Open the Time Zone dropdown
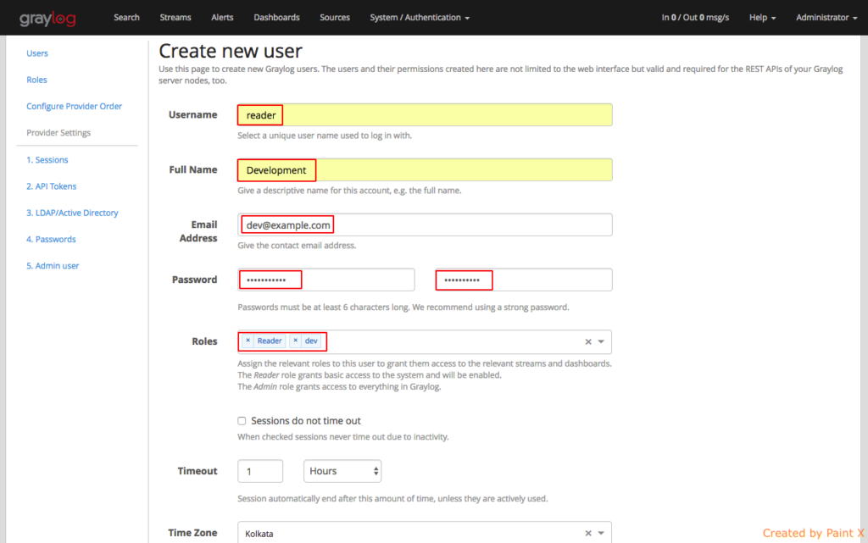Screen dimensions: 868x543 (x=602, y=533)
